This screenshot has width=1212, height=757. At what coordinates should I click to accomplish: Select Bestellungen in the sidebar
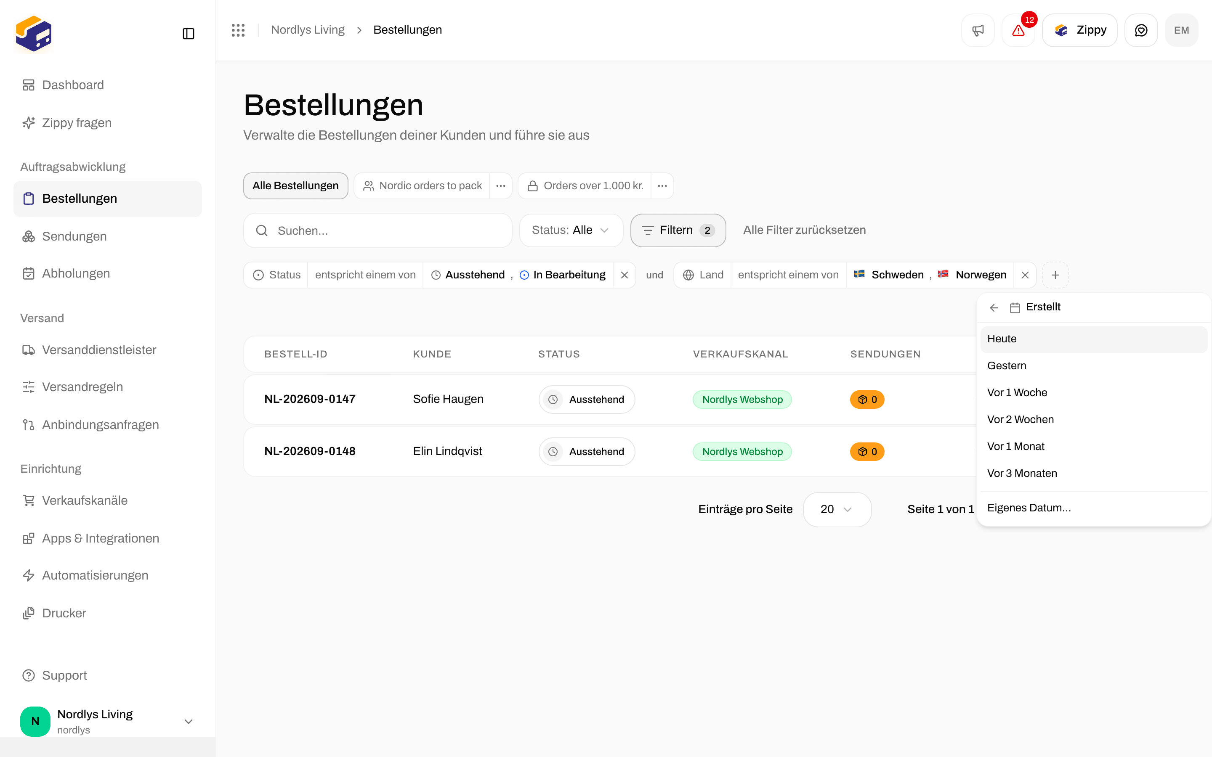(x=108, y=199)
